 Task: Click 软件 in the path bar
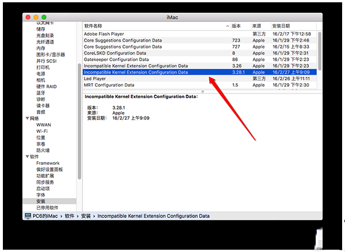(x=70, y=216)
